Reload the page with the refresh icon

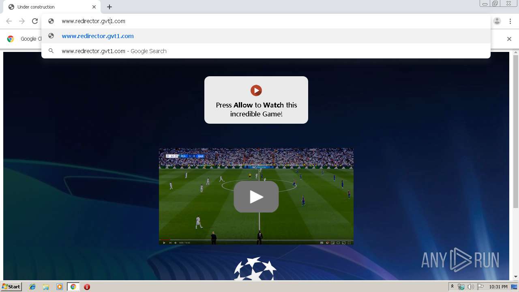click(x=35, y=21)
